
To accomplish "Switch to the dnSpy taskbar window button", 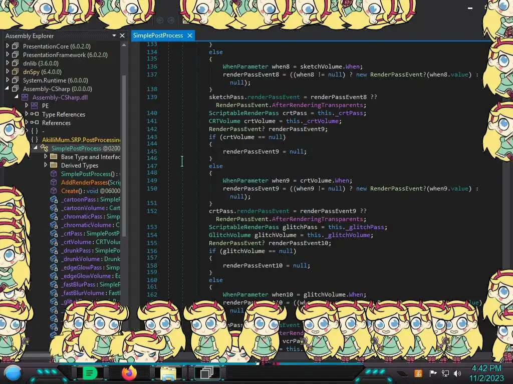I will 207,372.
